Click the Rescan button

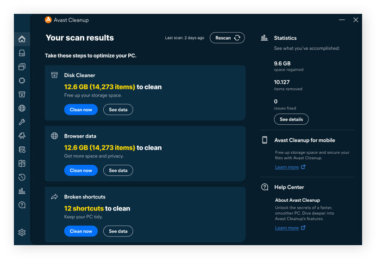227,38
